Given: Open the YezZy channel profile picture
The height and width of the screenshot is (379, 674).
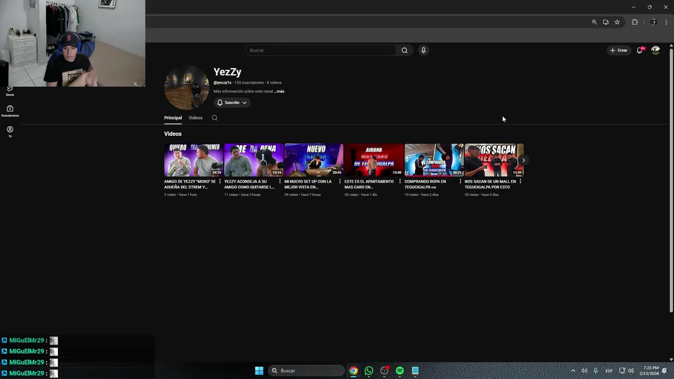Looking at the screenshot, I should pyautogui.click(x=186, y=87).
